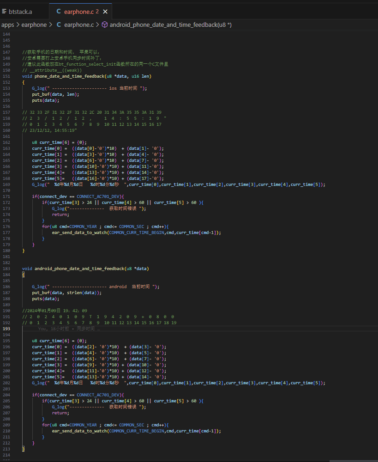Click curr_time[3] assignment on line 199
378x462 pixels.
pos(99,365)
